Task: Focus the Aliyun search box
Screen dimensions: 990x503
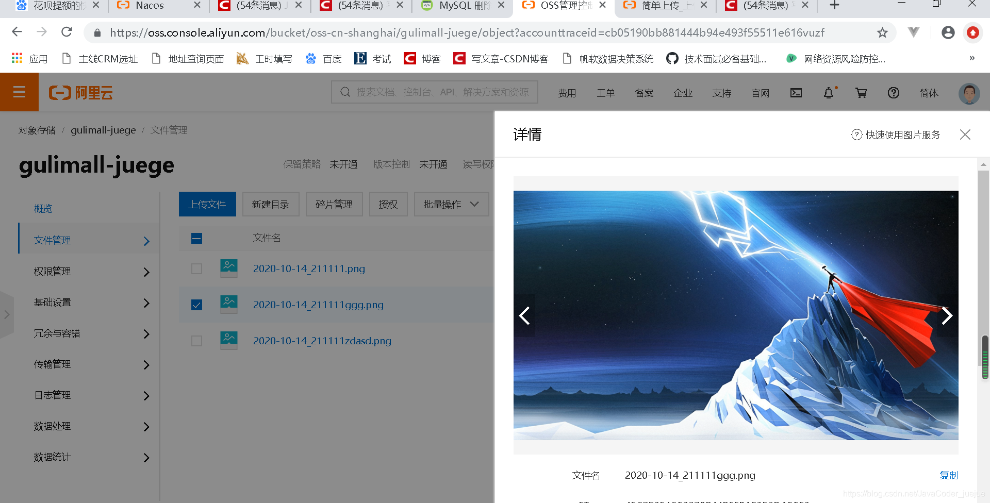Action: point(435,92)
